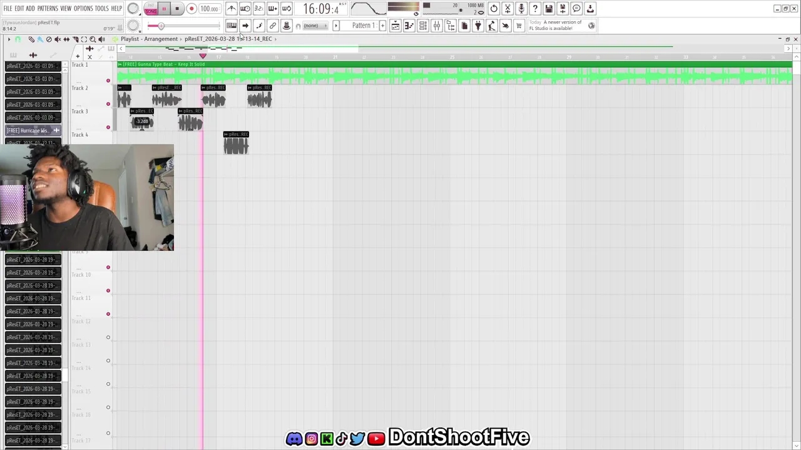The width and height of the screenshot is (801, 450).
Task: Select the playlist zoom magnifier tool
Action: pyautogui.click(x=93, y=39)
